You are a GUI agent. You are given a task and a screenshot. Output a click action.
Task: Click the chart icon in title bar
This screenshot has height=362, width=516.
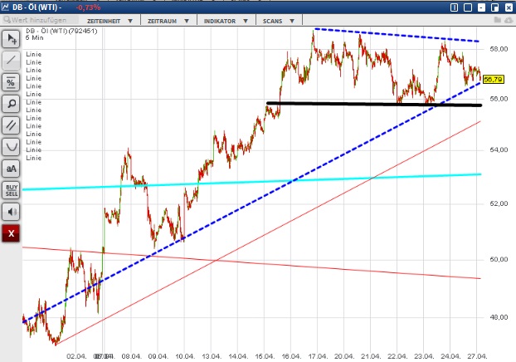click(5, 7)
